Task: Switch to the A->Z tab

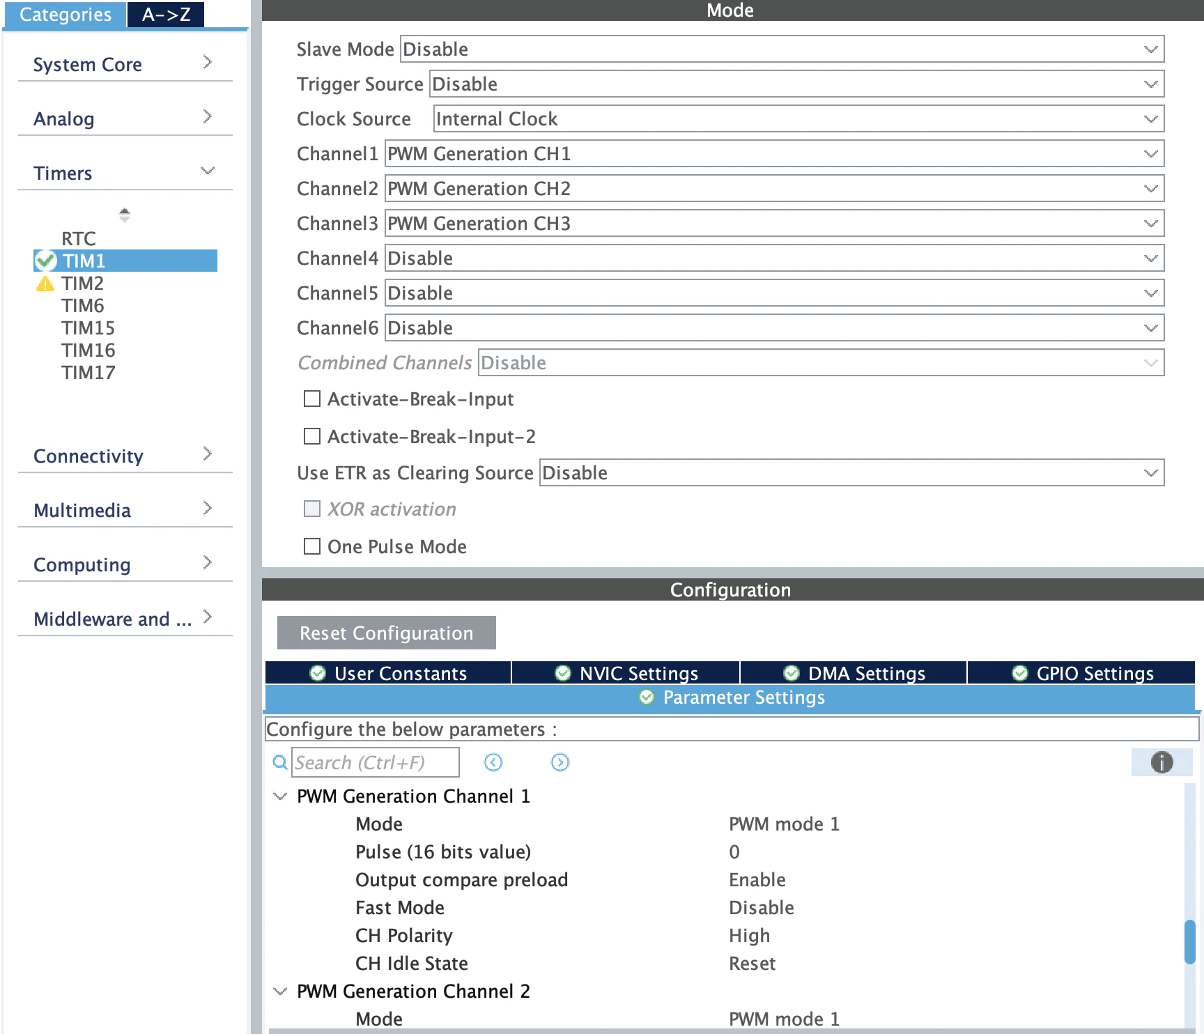Action: click(166, 15)
